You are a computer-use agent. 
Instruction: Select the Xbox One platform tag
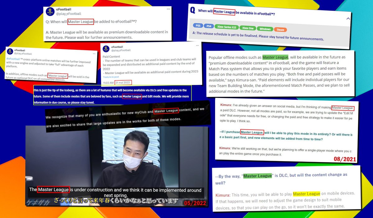point(248,28)
